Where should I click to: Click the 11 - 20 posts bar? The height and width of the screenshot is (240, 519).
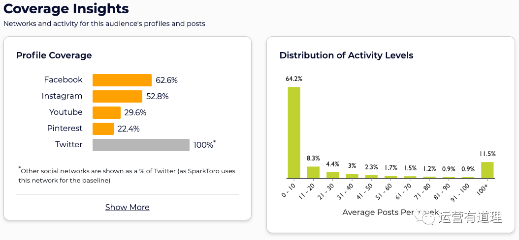tap(313, 172)
